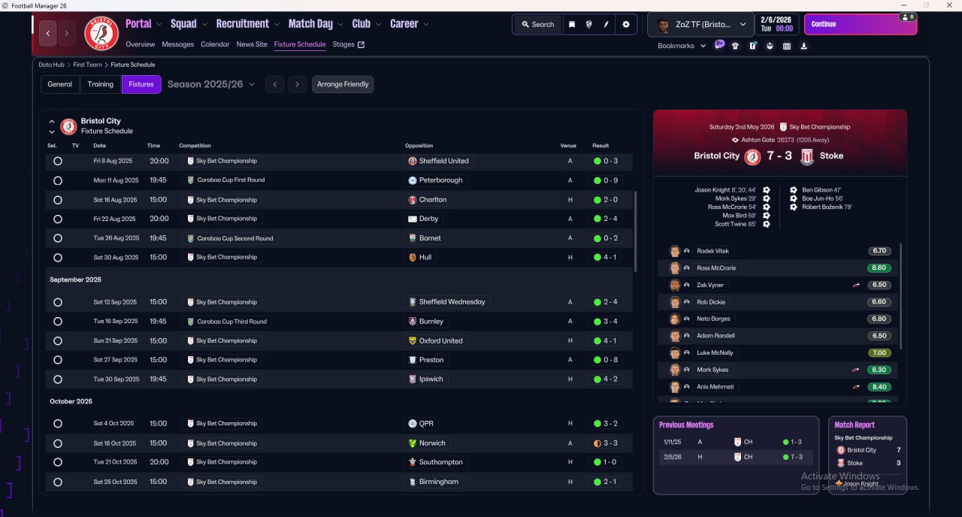
Task: Click the Continue button
Action: point(861,24)
